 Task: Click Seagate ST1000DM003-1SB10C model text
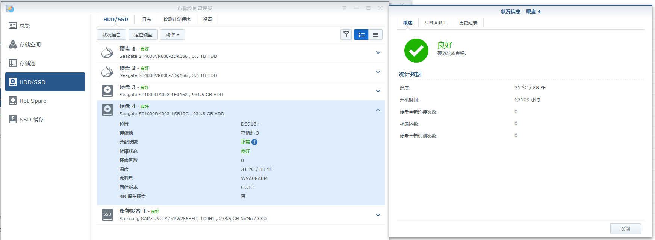click(x=154, y=114)
